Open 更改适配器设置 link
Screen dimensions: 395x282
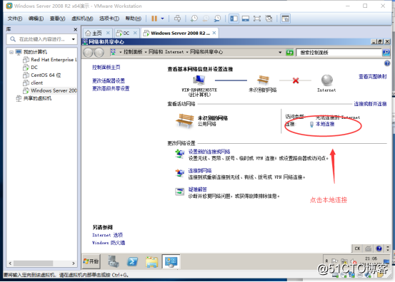pyautogui.click(x=109, y=80)
